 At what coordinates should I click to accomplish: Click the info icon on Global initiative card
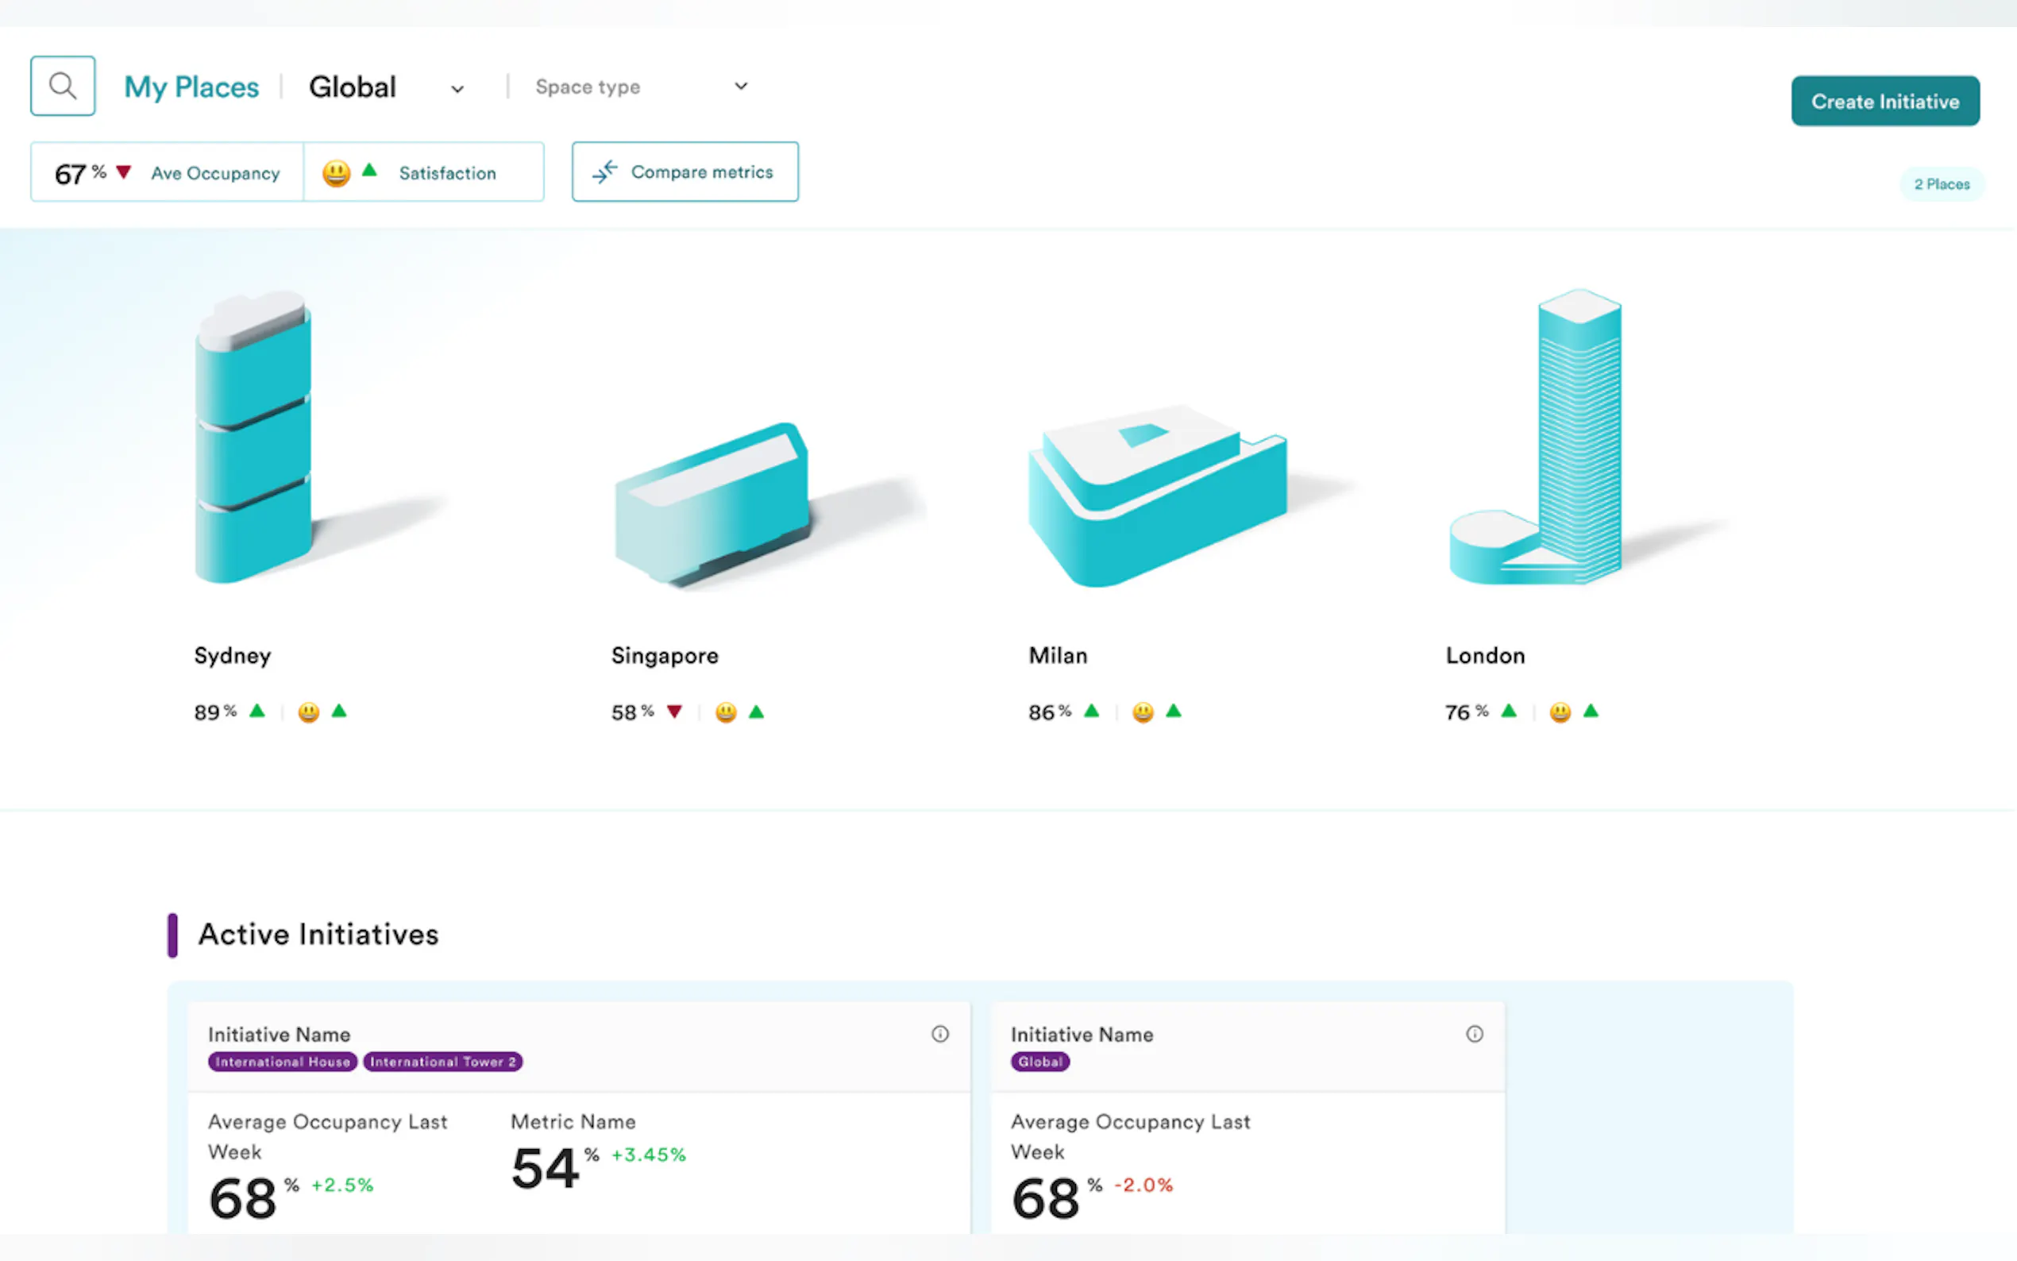coord(1474,1034)
